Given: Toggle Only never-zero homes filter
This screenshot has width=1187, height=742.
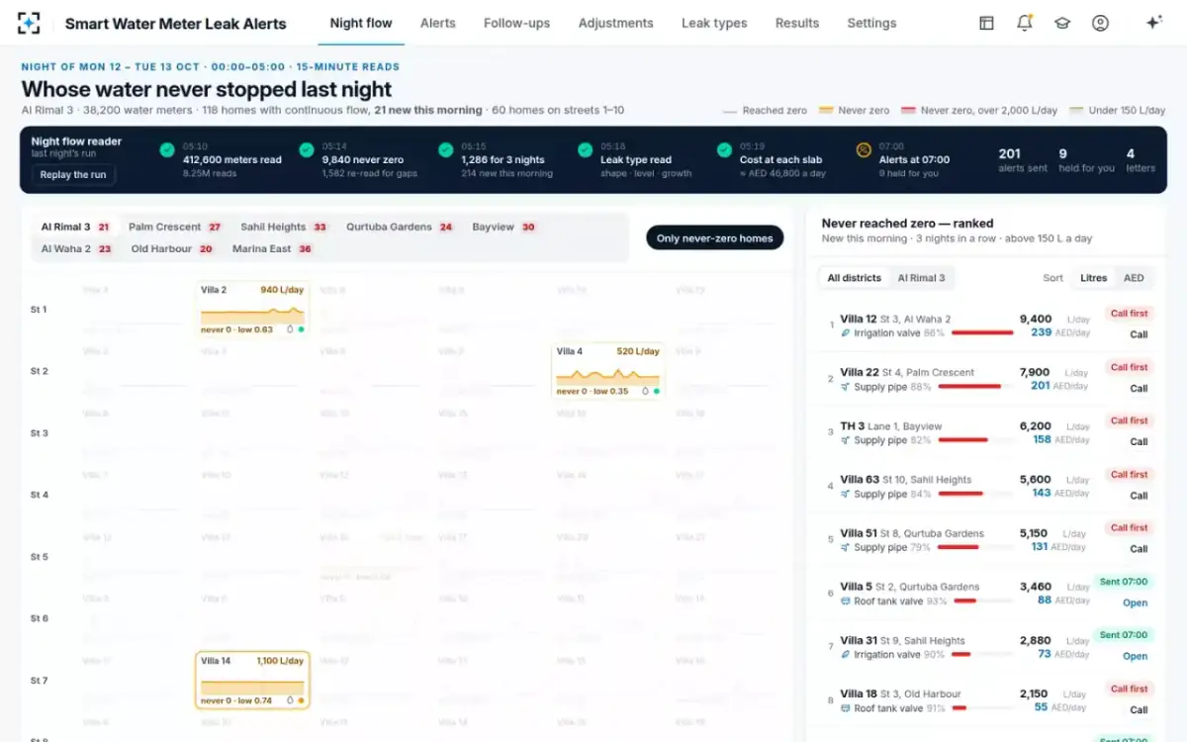Looking at the screenshot, I should (714, 238).
